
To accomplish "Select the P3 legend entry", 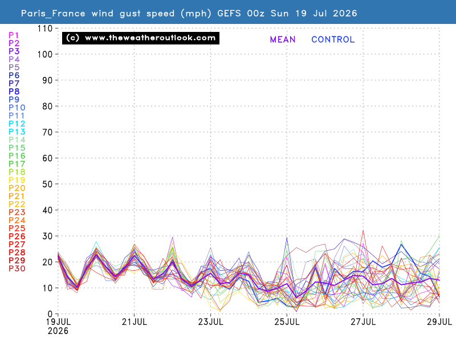I will pos(14,51).
